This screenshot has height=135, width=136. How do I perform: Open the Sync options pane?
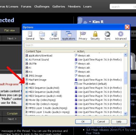point(107,36)
